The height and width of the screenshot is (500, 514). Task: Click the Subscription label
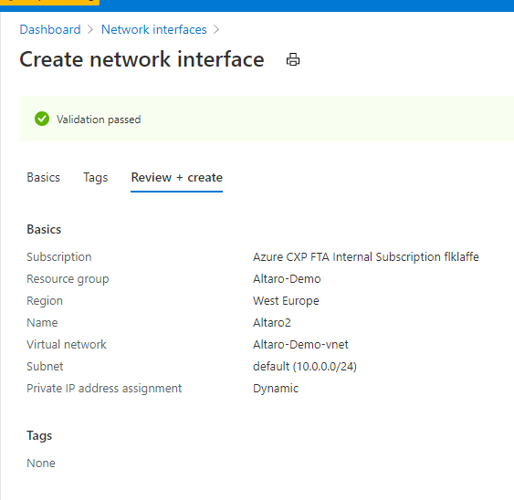point(59,257)
